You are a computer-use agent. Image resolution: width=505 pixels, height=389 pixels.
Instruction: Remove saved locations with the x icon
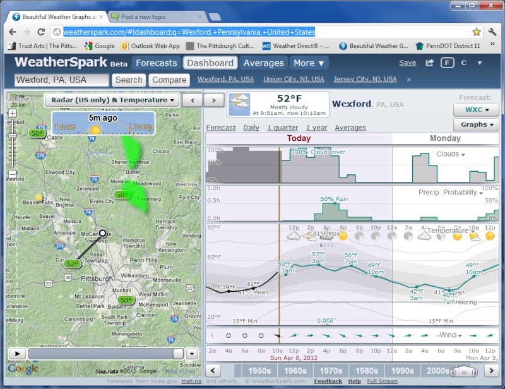408,80
